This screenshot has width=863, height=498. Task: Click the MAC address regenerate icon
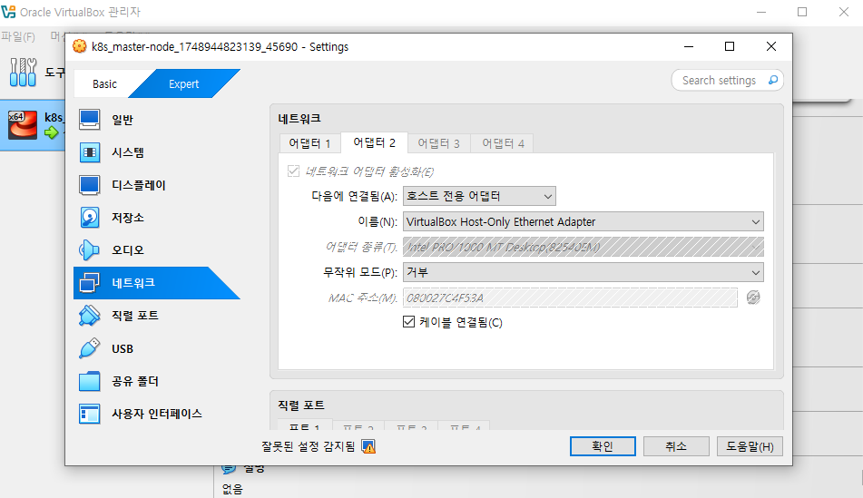[753, 298]
